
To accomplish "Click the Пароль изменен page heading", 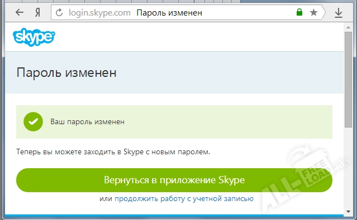I will click(66, 72).
